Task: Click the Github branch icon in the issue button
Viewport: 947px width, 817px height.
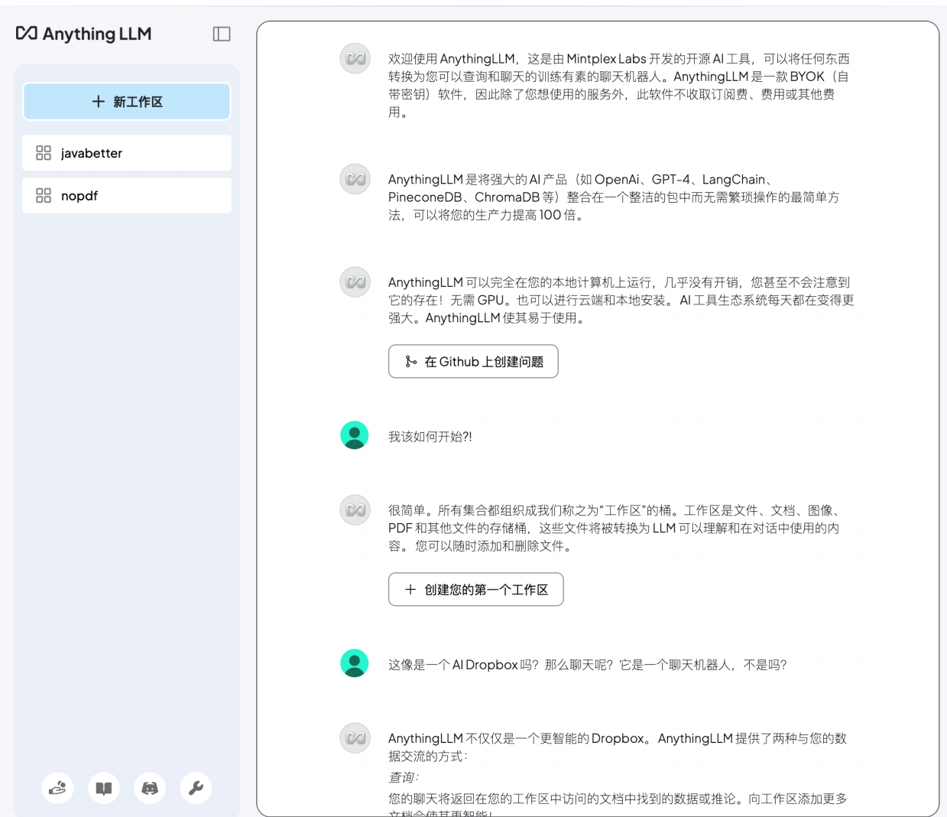Action: [x=411, y=361]
